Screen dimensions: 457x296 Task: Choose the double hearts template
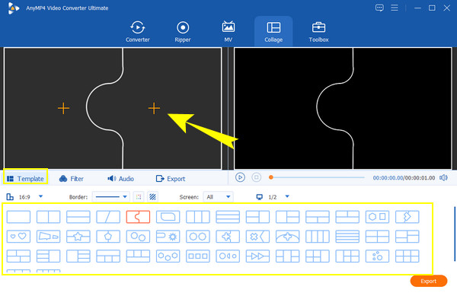pyautogui.click(x=18, y=237)
